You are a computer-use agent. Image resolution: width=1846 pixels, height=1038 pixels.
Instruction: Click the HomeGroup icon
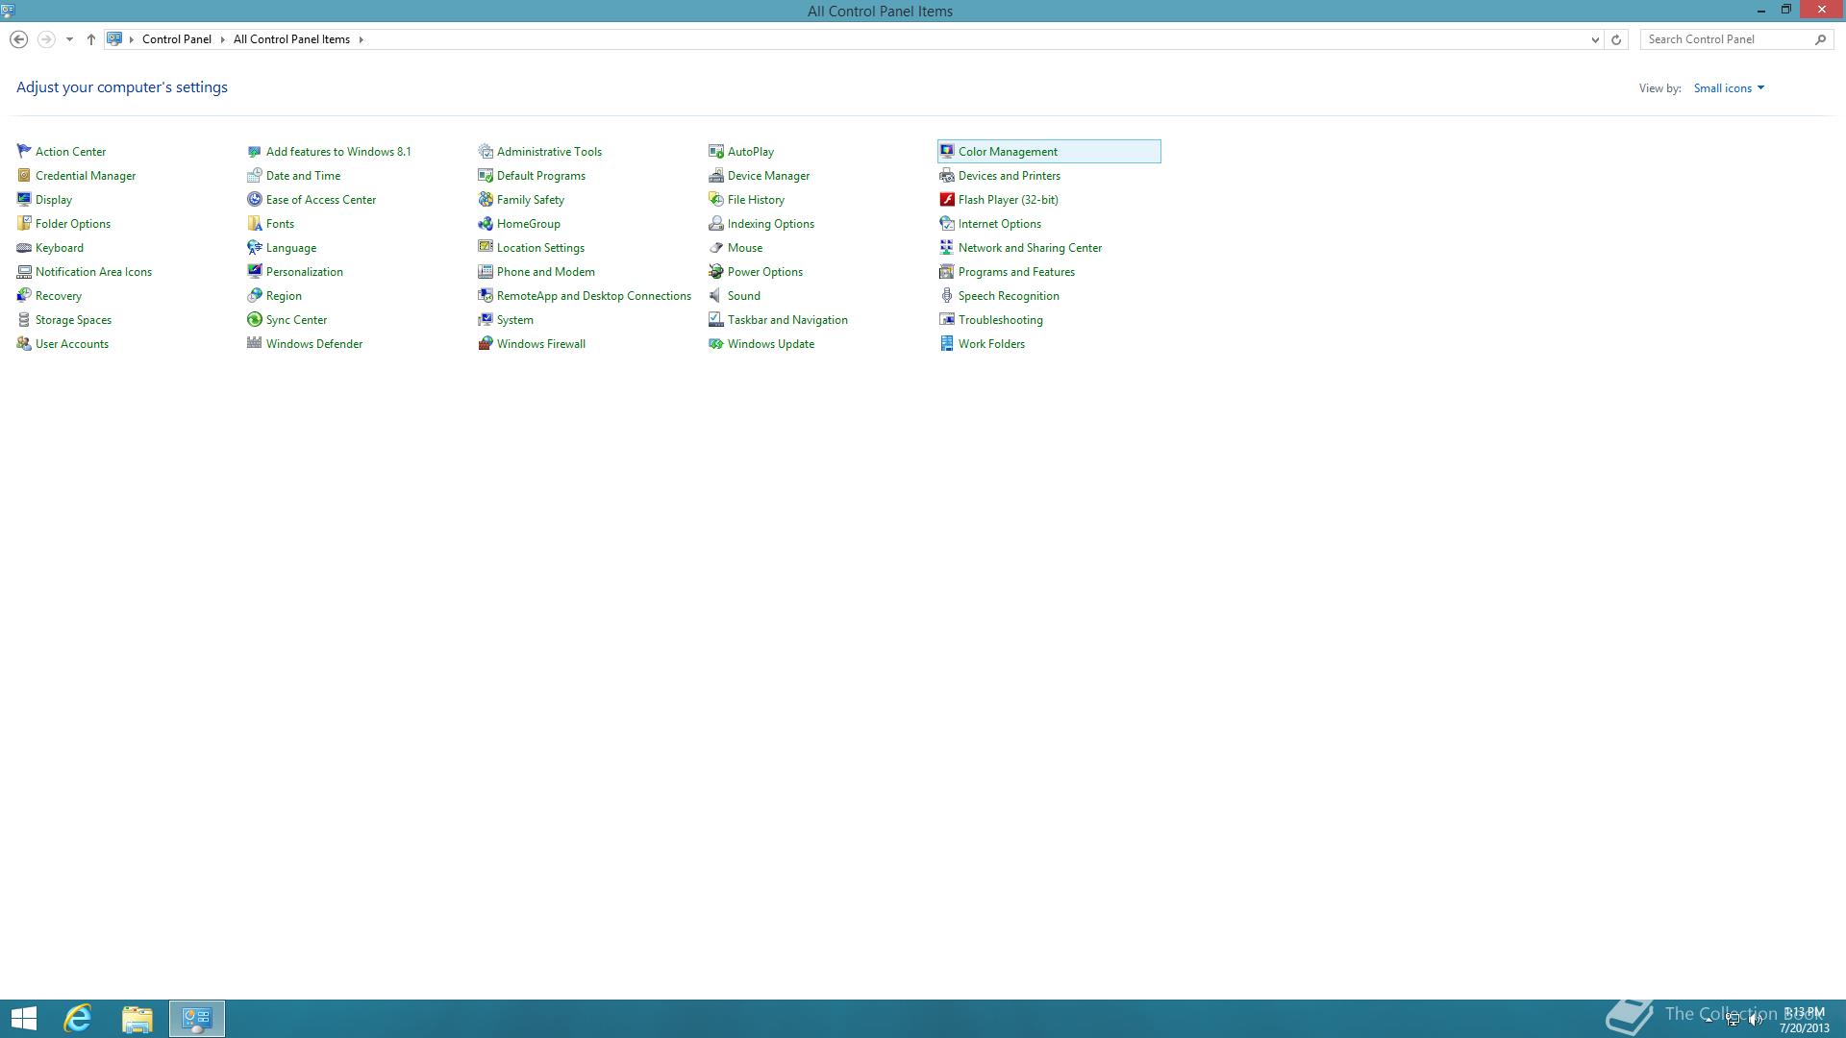tap(486, 223)
